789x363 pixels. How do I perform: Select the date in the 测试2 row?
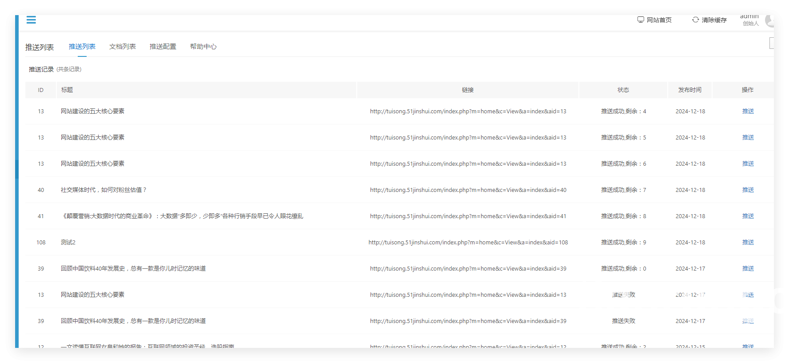[x=690, y=242]
